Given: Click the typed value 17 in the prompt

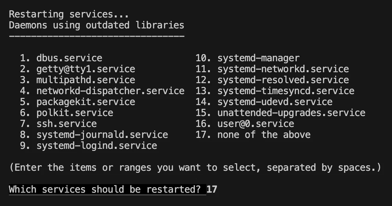Looking at the screenshot, I should [212, 189].
